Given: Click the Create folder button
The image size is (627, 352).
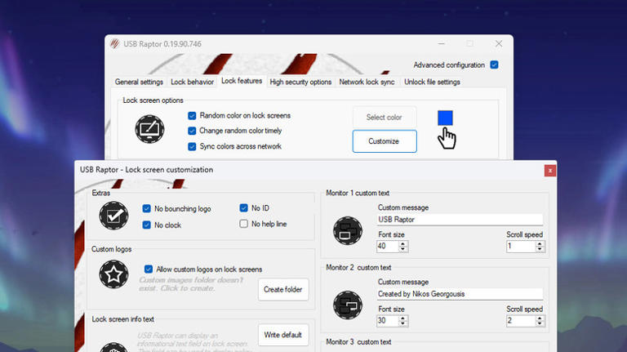Looking at the screenshot, I should point(283,289).
